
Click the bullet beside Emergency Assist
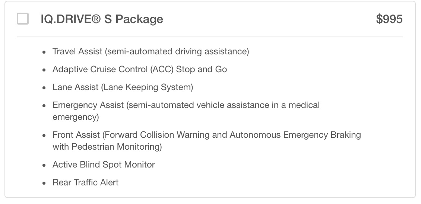pyautogui.click(x=44, y=106)
